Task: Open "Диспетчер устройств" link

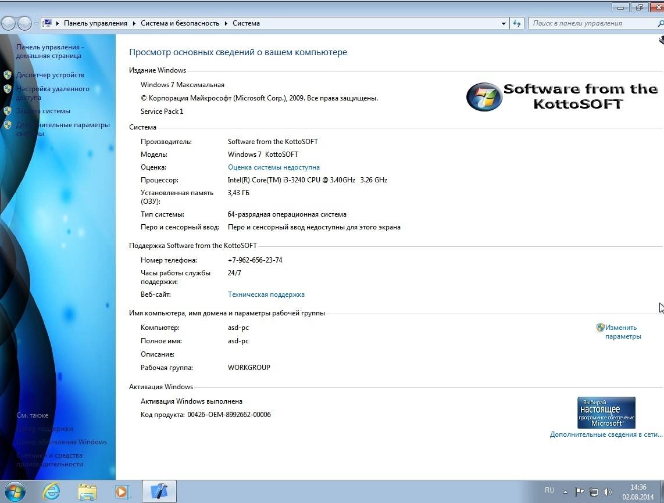Action: pos(50,75)
